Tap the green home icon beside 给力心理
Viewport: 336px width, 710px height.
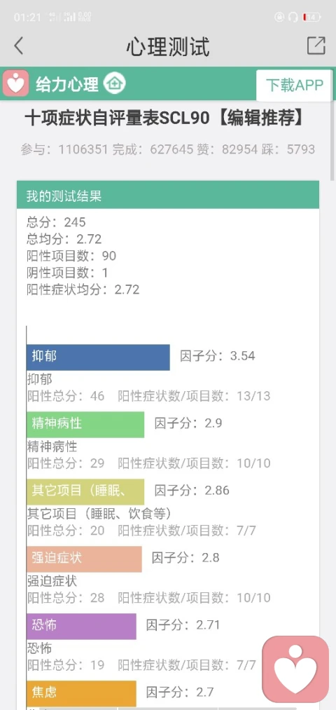(x=114, y=84)
